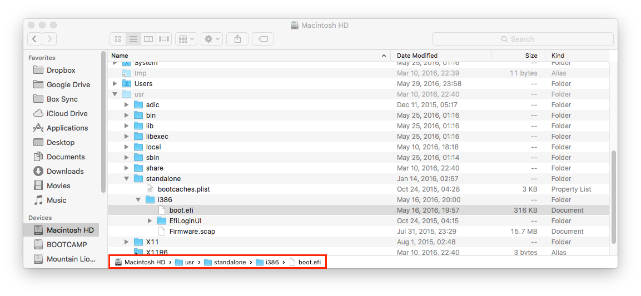Click the Share toolbar button
641x296 pixels.
[x=237, y=39]
